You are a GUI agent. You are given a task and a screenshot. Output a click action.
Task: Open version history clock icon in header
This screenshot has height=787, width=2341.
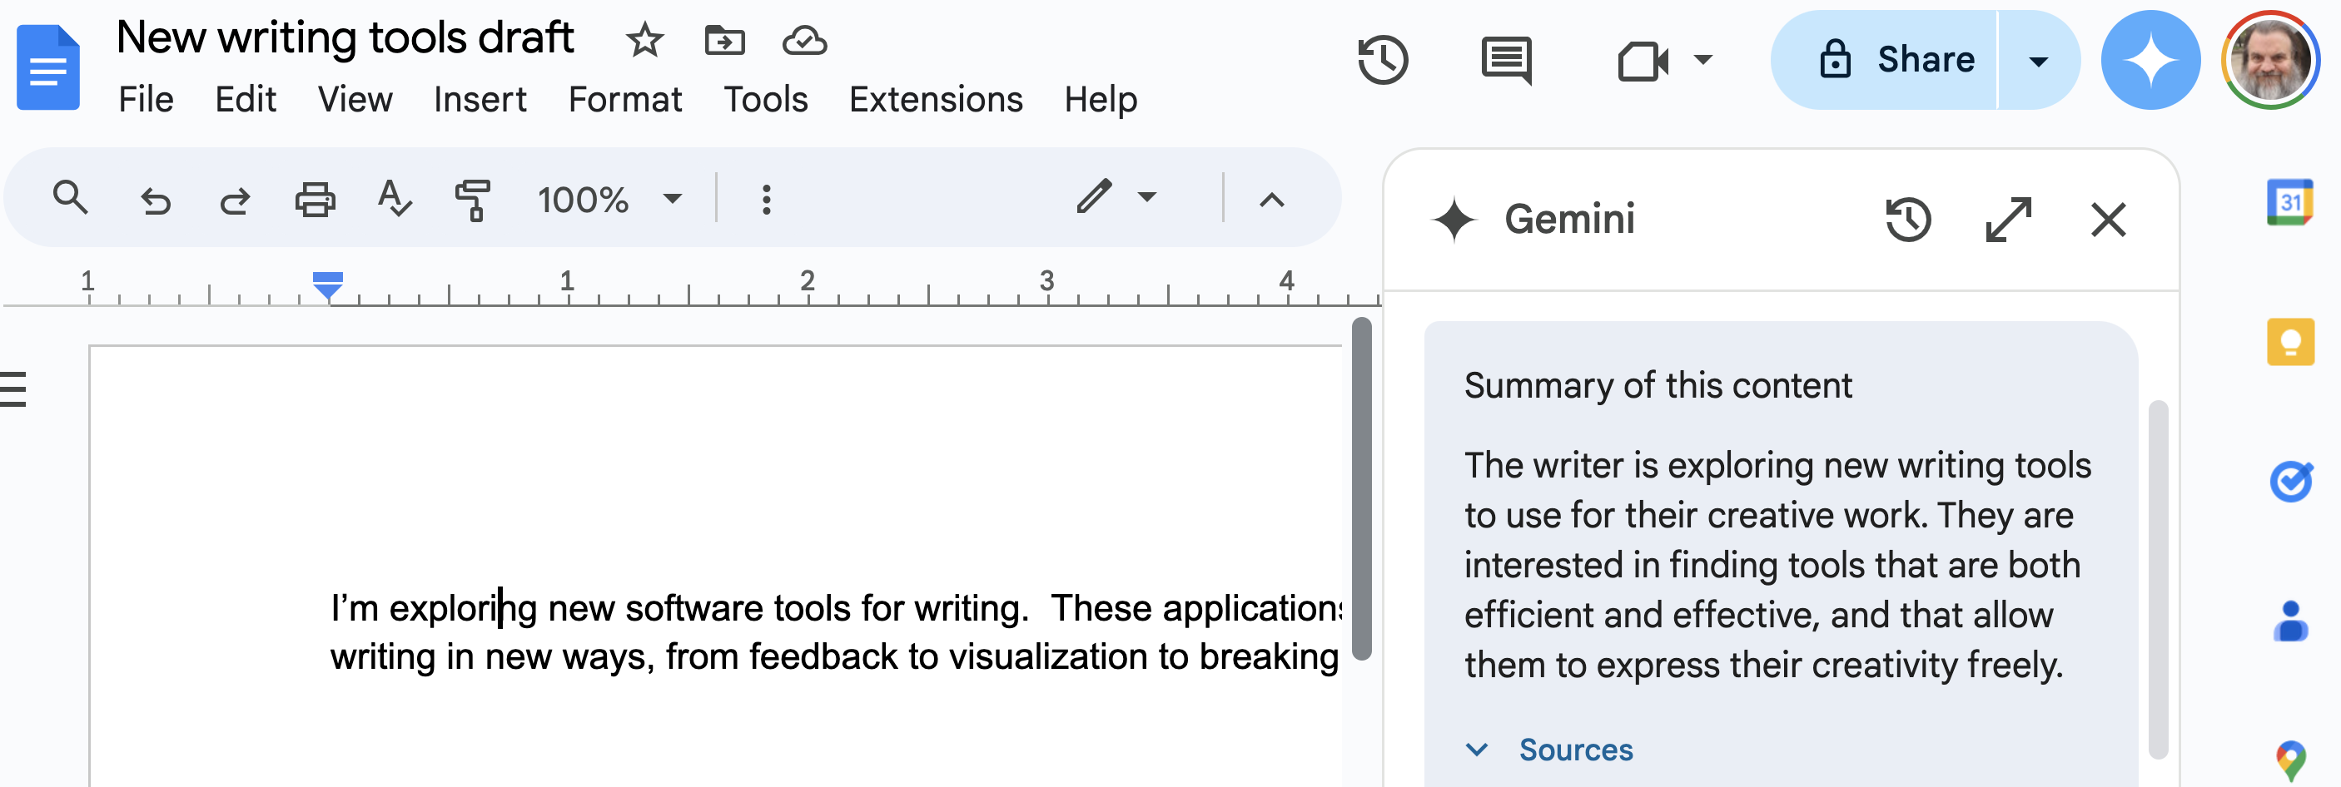pos(1382,60)
